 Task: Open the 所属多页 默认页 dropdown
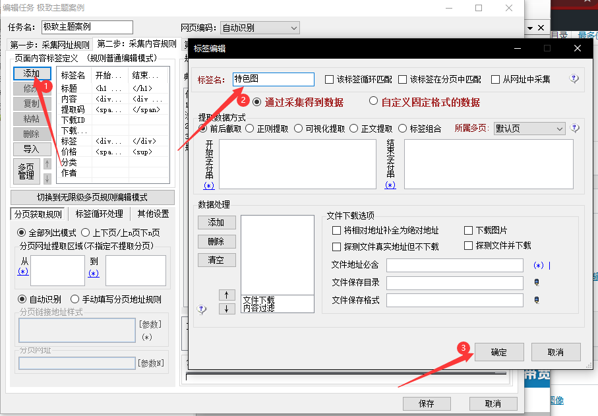[529, 129]
